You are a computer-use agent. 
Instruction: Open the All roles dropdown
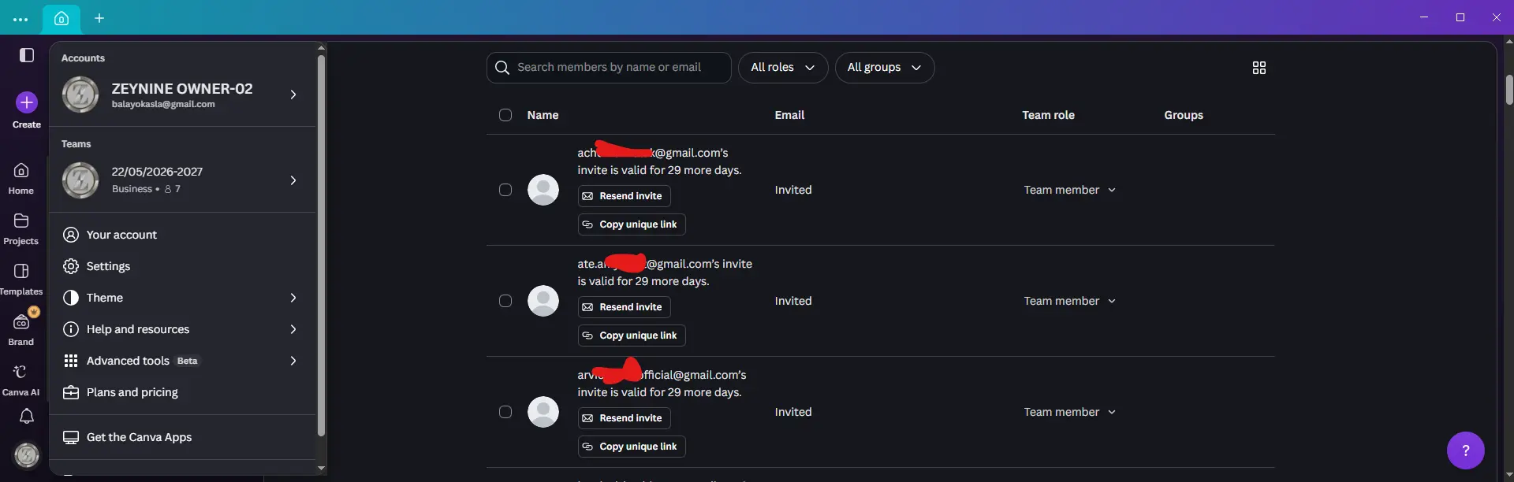point(783,68)
